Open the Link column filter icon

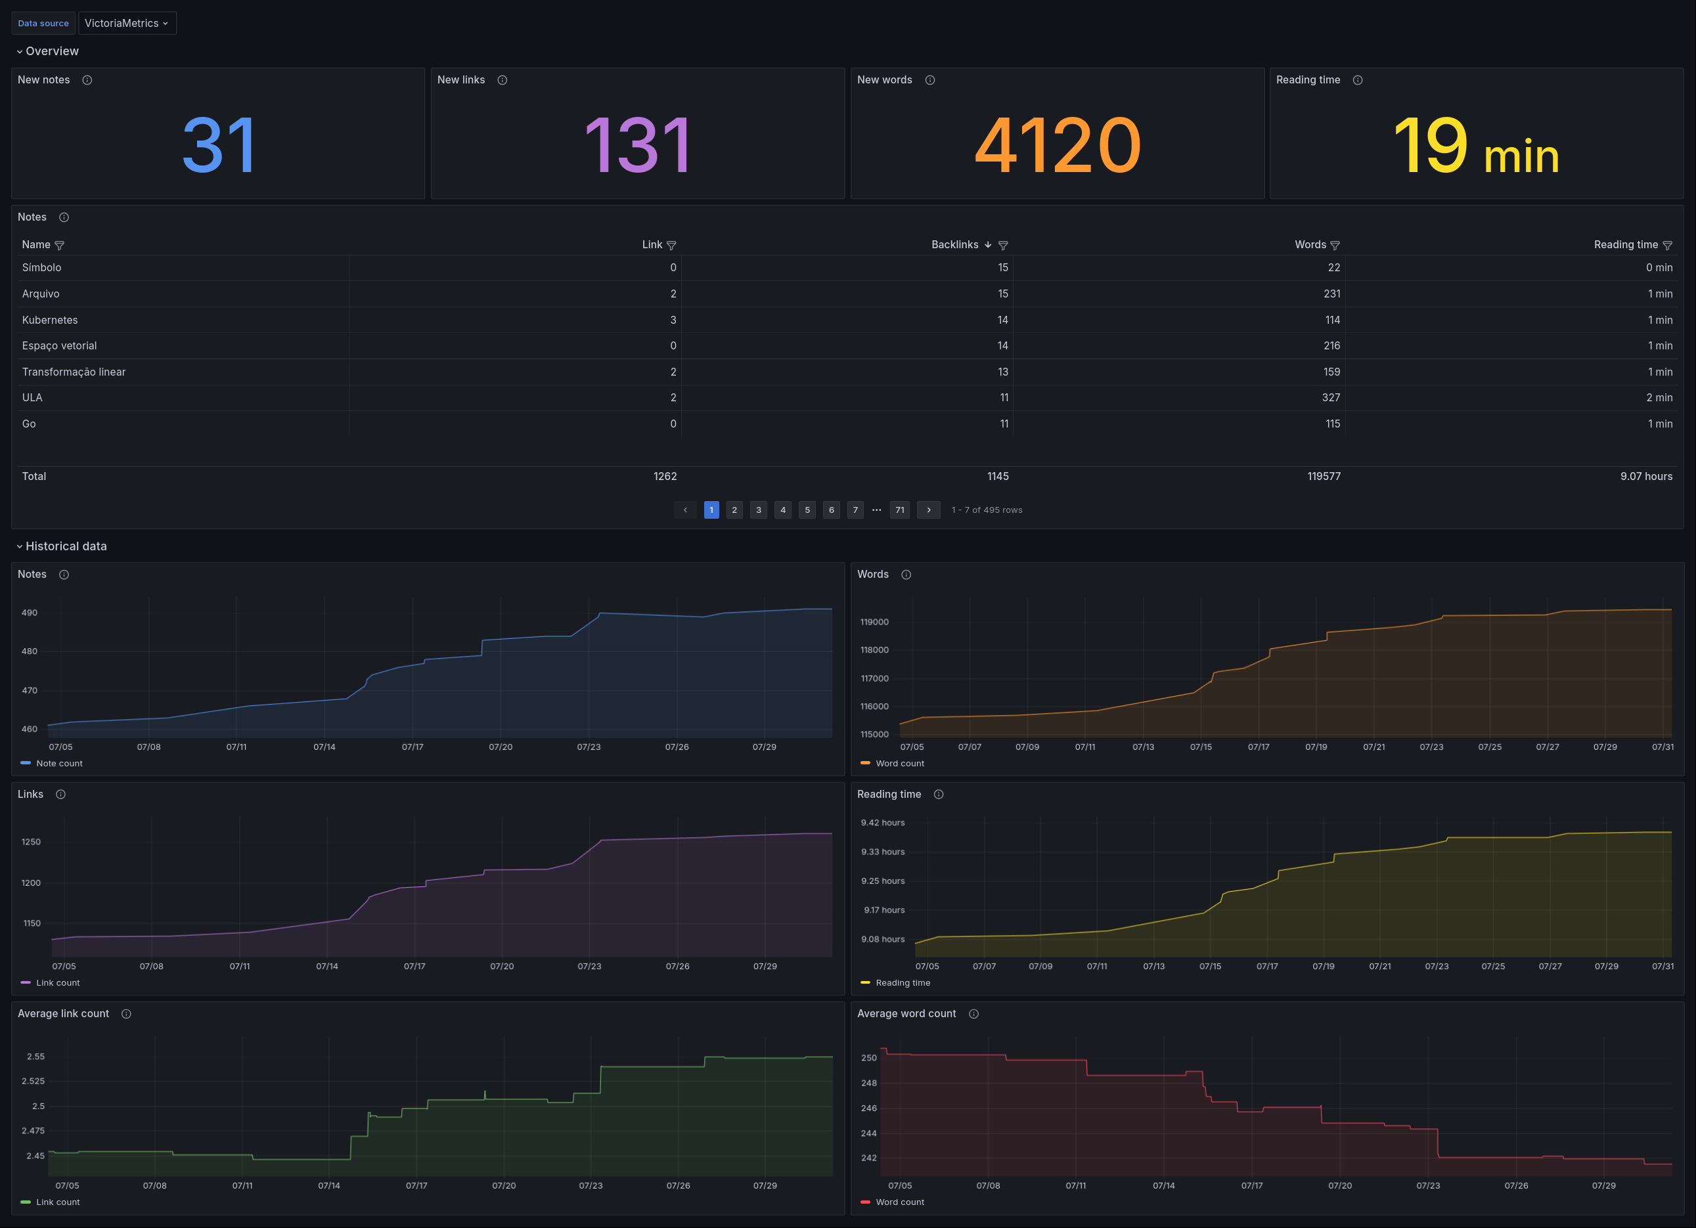tap(671, 245)
